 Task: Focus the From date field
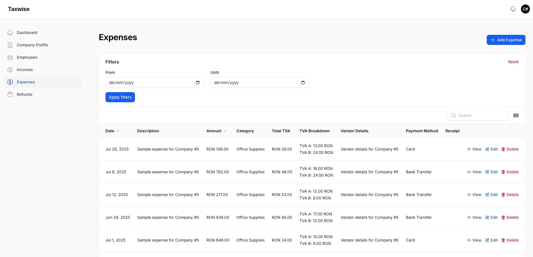click(154, 83)
